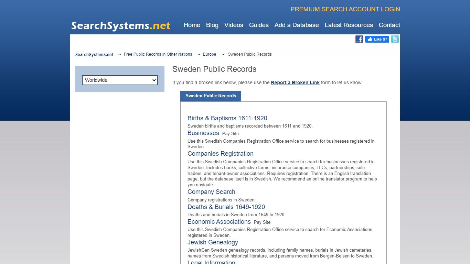Image resolution: width=470 pixels, height=264 pixels.
Task: Go to Free Public Records in Other Nations
Action: pos(158,54)
